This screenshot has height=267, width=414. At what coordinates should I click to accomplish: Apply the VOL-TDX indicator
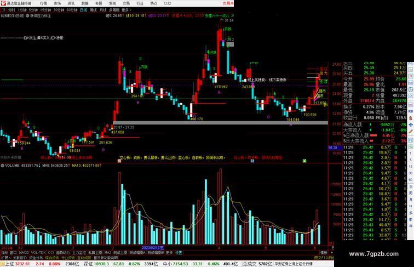[x=38, y=253]
